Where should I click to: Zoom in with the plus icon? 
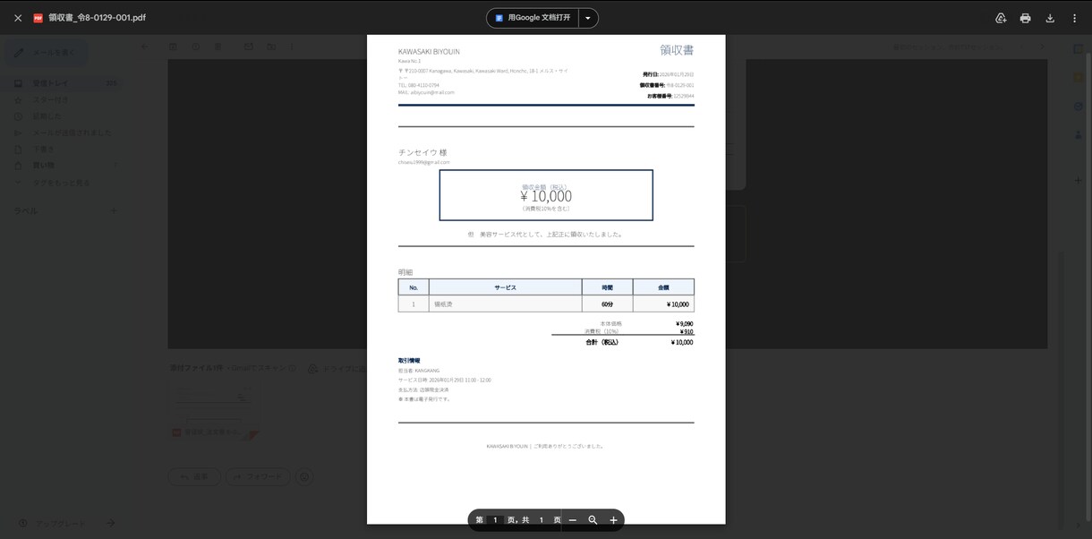tap(613, 520)
